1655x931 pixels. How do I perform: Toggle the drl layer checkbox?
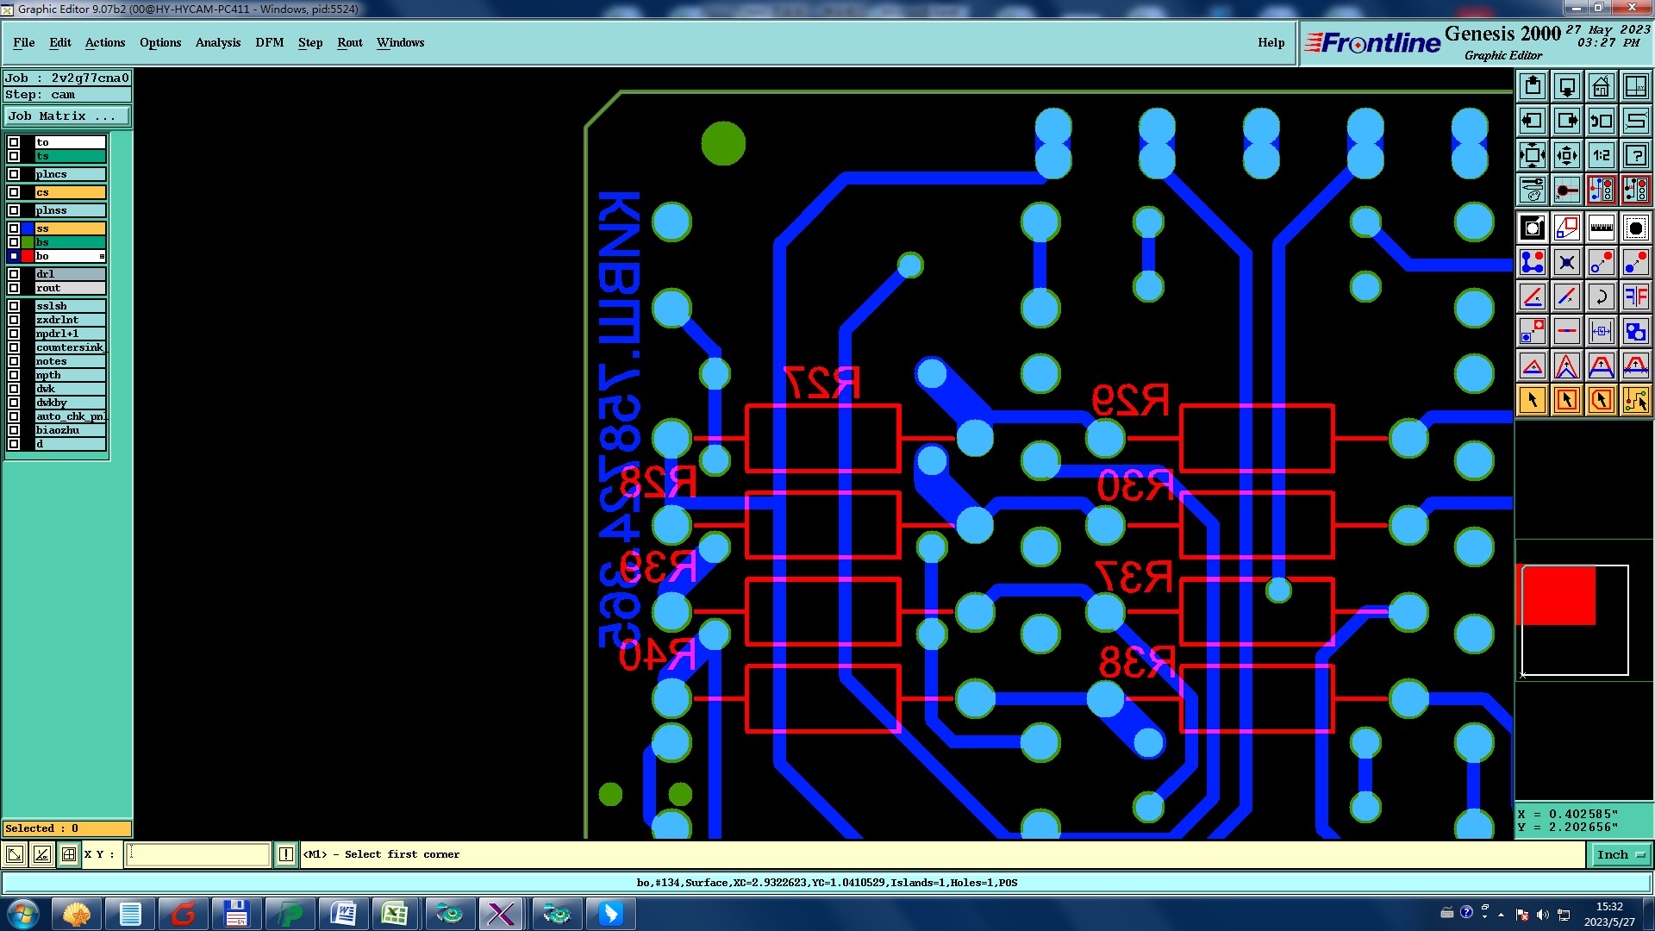coord(14,274)
